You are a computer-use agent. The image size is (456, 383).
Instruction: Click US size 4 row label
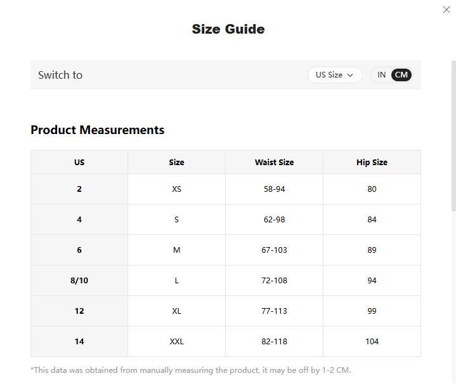(79, 220)
